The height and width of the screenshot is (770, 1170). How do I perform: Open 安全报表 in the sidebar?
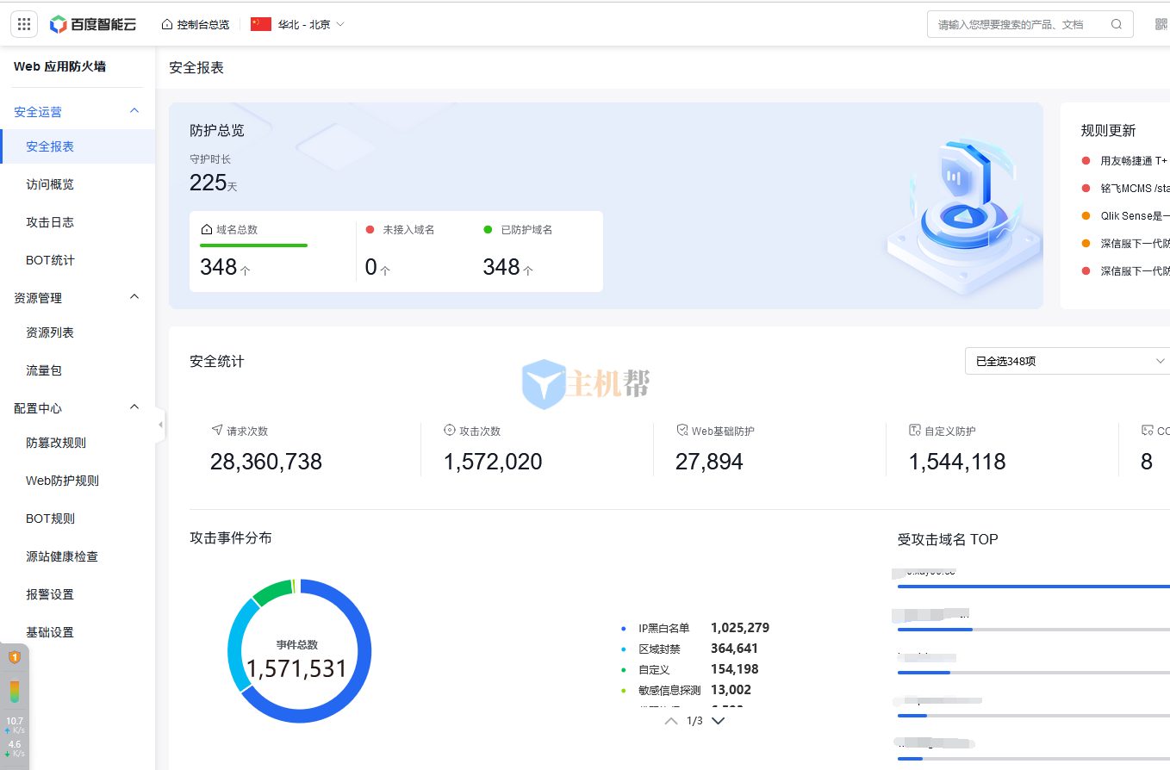coord(78,146)
